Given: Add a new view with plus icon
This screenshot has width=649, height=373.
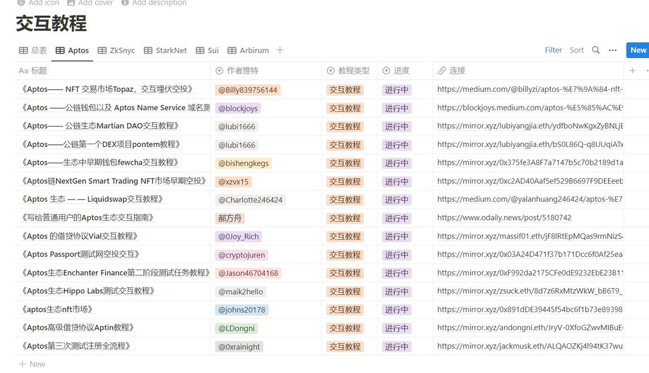Looking at the screenshot, I should pos(280,50).
